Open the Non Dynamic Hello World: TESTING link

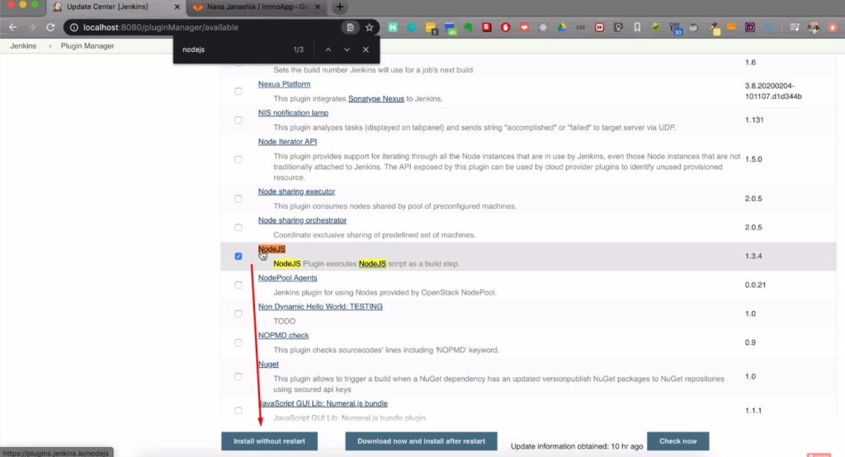(320, 306)
